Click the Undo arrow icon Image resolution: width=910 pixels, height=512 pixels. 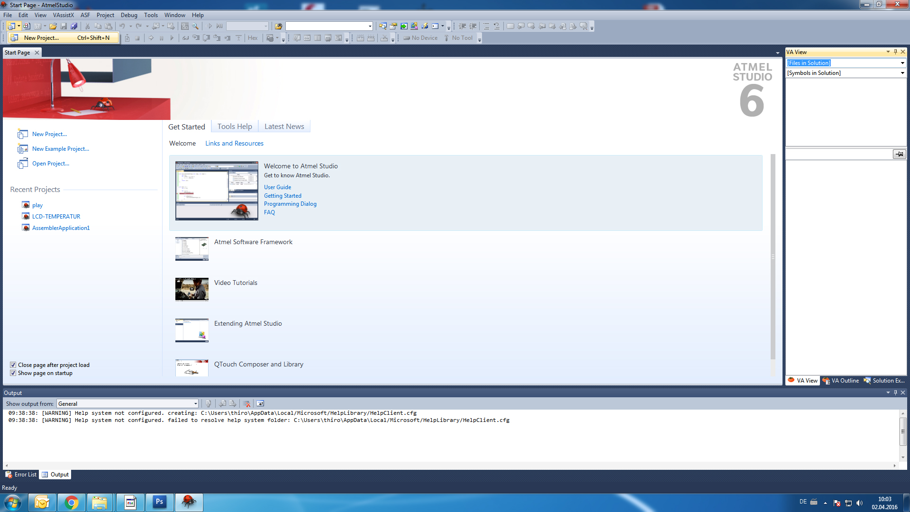122,27
